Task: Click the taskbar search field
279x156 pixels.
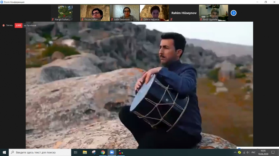Action: coord(40,152)
